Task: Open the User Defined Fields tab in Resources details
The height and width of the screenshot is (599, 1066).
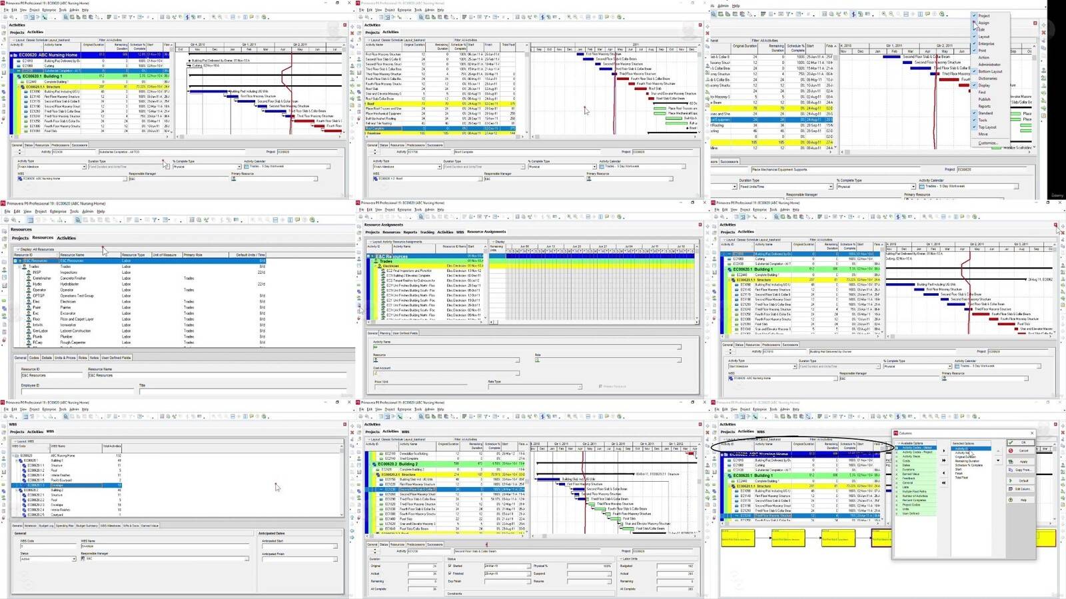Action: pyautogui.click(x=116, y=358)
